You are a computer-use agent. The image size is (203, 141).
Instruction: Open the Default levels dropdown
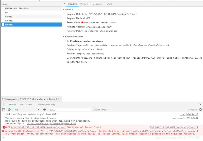(101, 110)
